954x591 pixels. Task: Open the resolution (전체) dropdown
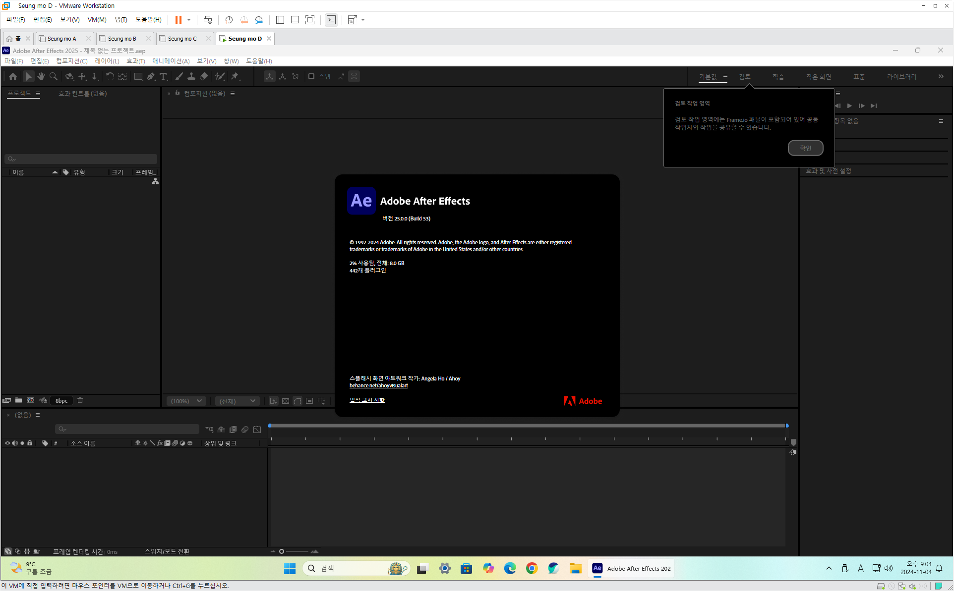(x=238, y=401)
